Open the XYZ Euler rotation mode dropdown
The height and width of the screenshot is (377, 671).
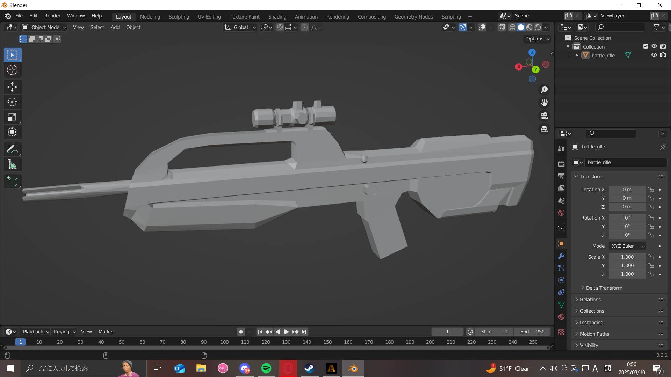(627, 246)
